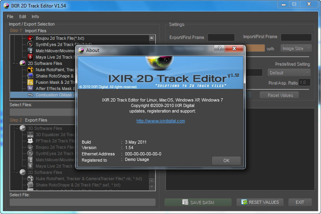Click the Fusion Mask icon in the Import Files list
The height and width of the screenshot is (214, 321).
pyautogui.click(x=30, y=82)
